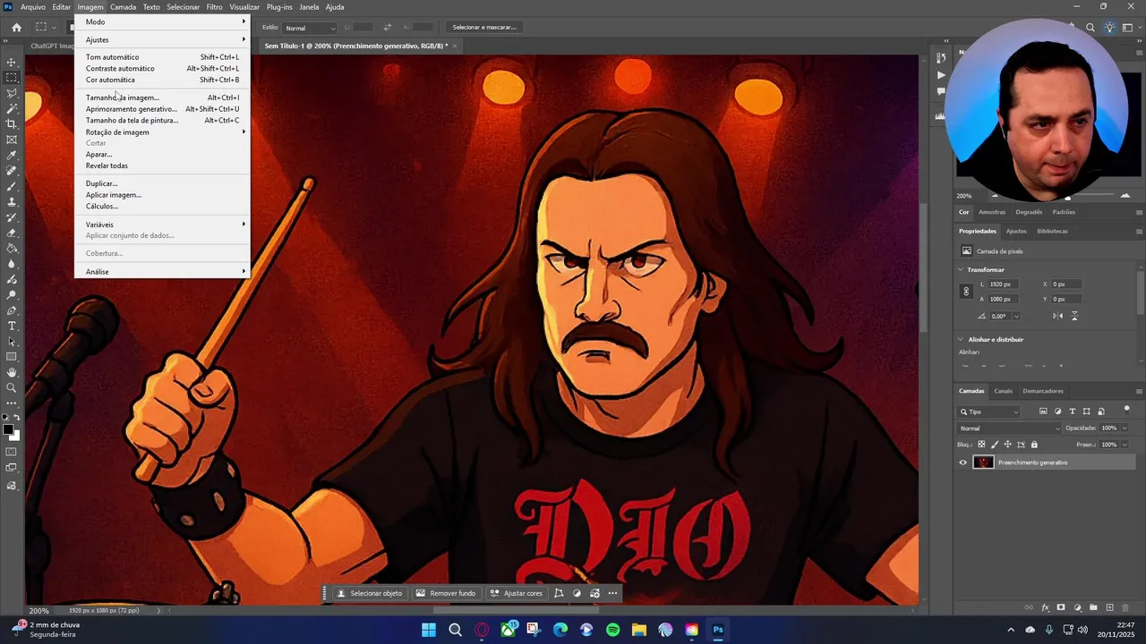Screen dimensions: 1146x644
Task: Click the Home icon in options bar
Action: 16,28
